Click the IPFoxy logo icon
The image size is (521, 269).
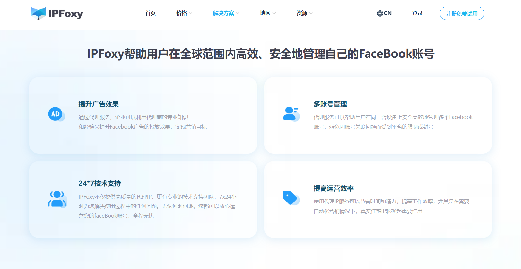(x=38, y=13)
